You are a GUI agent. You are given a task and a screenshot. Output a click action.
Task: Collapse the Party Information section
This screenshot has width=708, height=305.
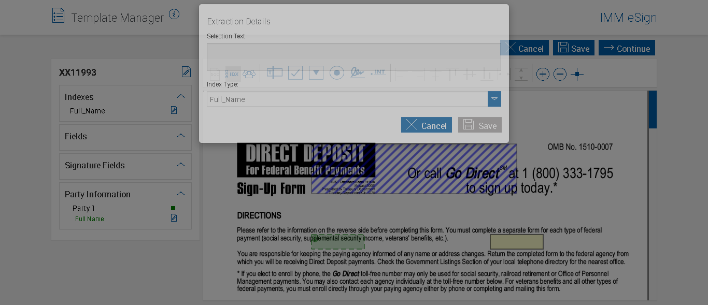click(x=181, y=194)
